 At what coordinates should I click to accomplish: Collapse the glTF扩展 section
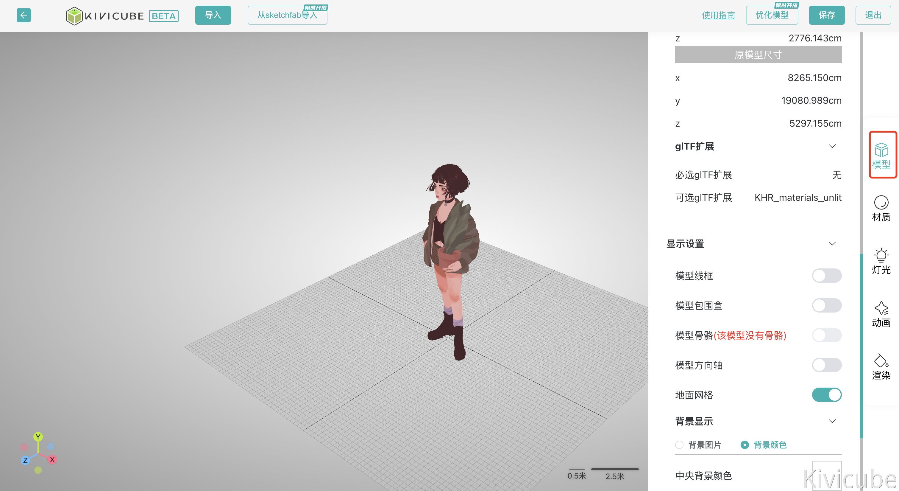pos(832,146)
